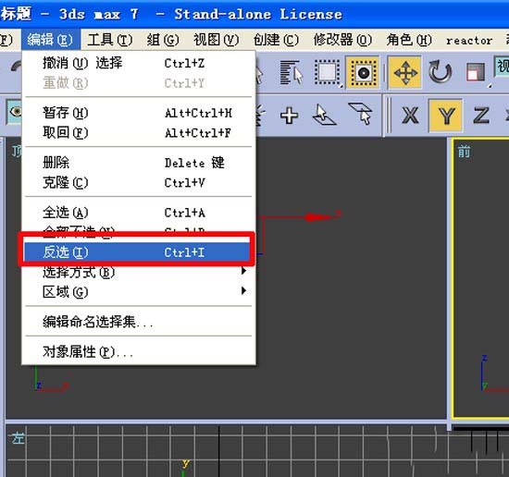
Task: Open the 角色(H) menu
Action: click(409, 40)
